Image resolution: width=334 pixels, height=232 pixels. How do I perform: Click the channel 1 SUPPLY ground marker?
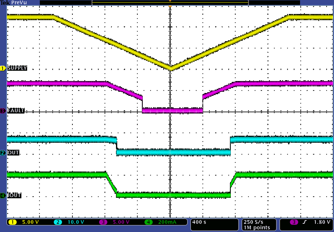3,68
